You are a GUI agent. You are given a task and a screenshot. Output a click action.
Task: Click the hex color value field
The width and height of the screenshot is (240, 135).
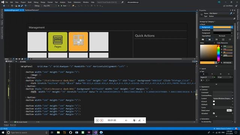[x=228, y=63]
